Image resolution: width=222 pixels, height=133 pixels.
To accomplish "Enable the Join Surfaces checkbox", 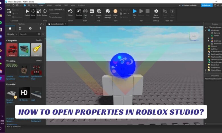I will tap(50, 17).
